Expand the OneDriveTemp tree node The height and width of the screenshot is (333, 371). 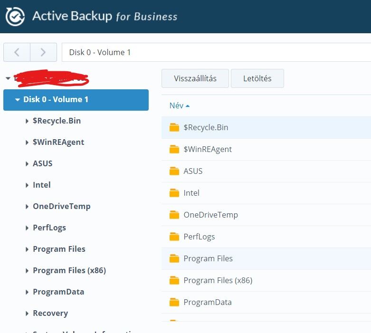click(x=27, y=206)
